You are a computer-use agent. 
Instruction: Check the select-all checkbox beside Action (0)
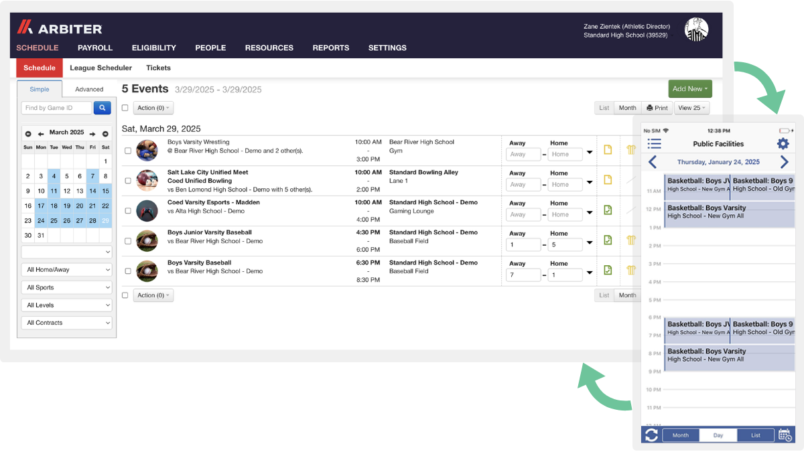tap(125, 107)
